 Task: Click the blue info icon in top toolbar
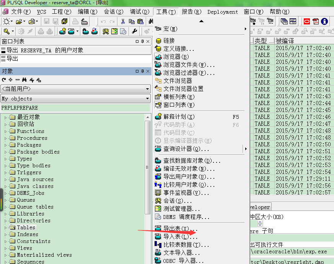324,21
